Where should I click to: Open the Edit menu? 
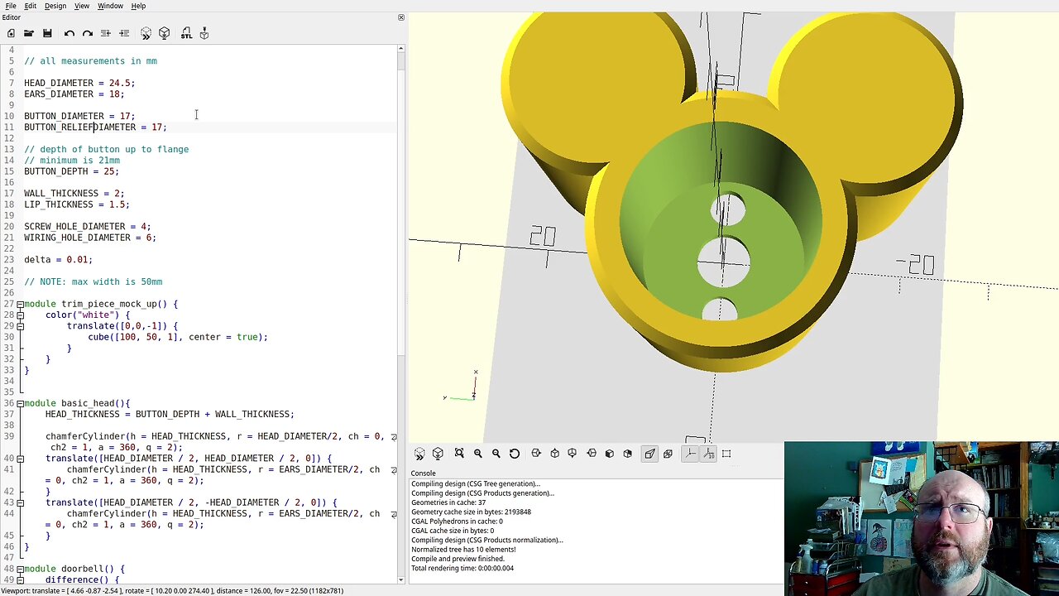30,6
